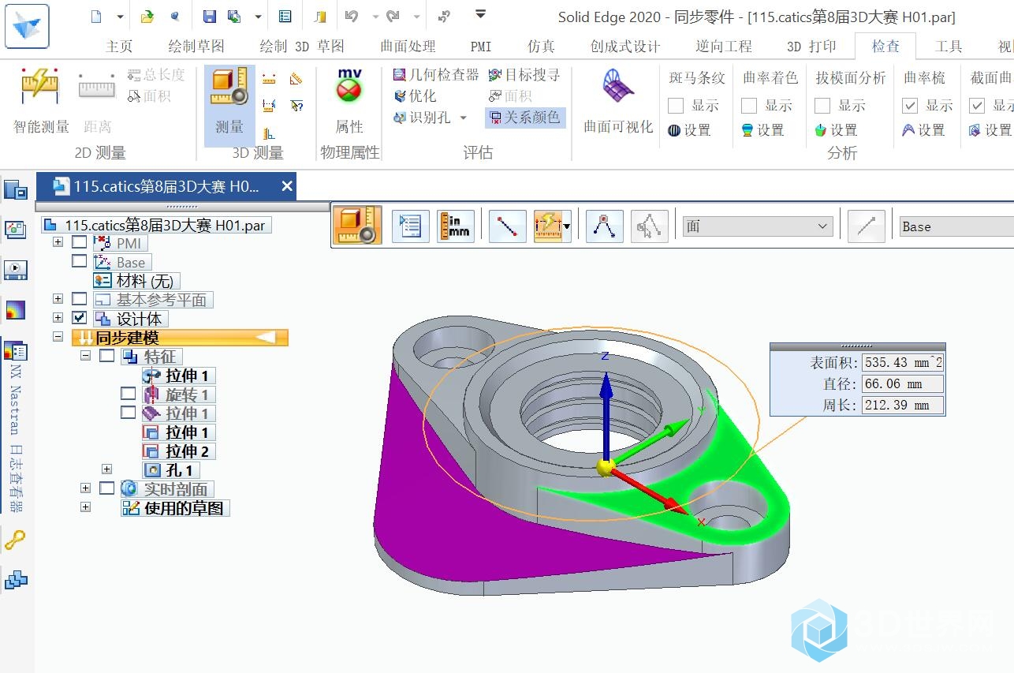Uncheck the 设计体 checkbox

pos(80,318)
